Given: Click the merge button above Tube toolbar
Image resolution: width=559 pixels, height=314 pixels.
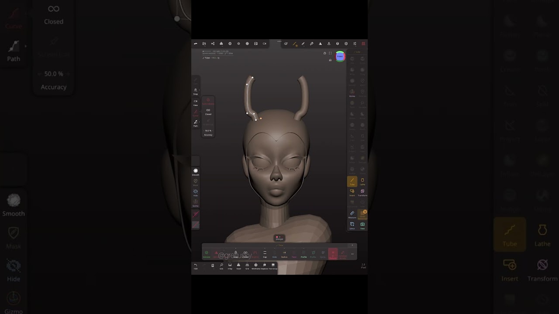Looking at the screenshot, I should 279,238.
